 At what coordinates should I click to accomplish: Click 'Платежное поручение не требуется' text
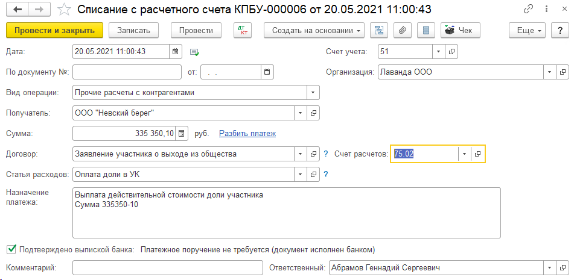[x=258, y=250]
